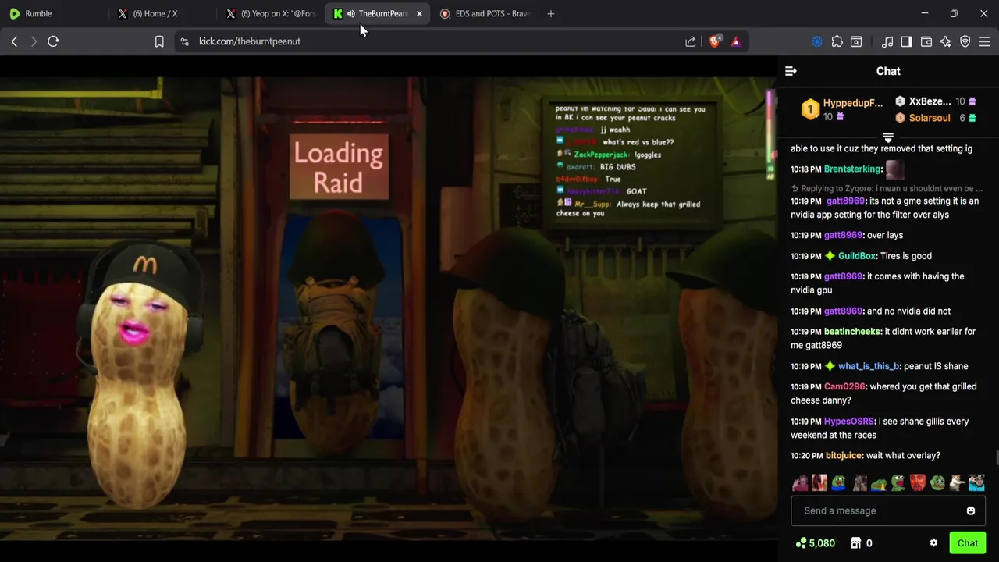
Task: Open HyppedupF... top gifter profile
Action: pyautogui.click(x=843, y=109)
